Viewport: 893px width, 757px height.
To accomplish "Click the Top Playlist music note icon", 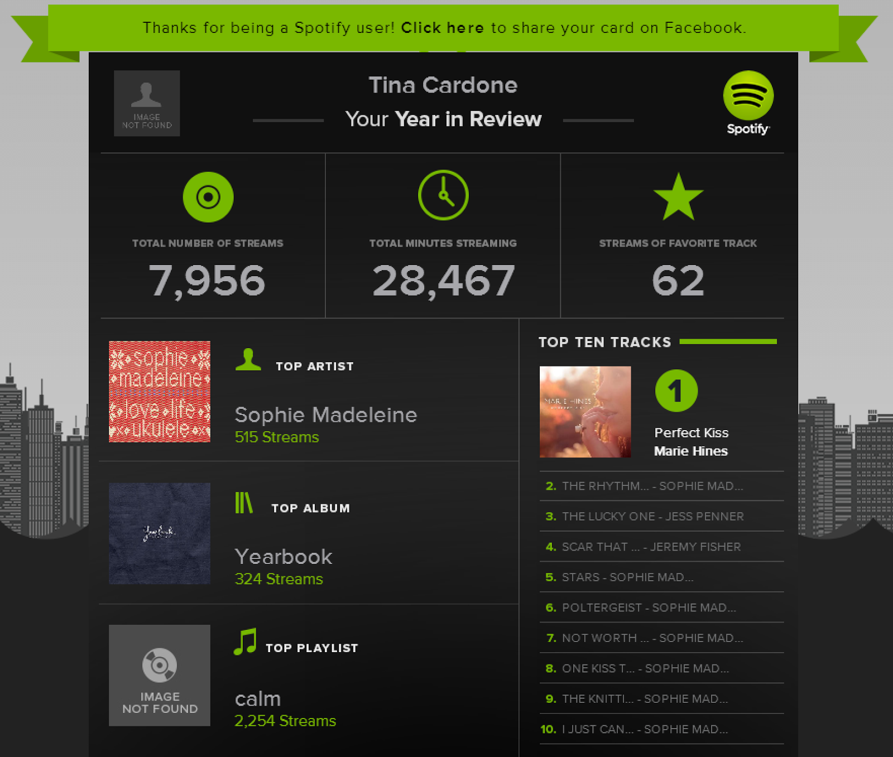I will click(245, 642).
